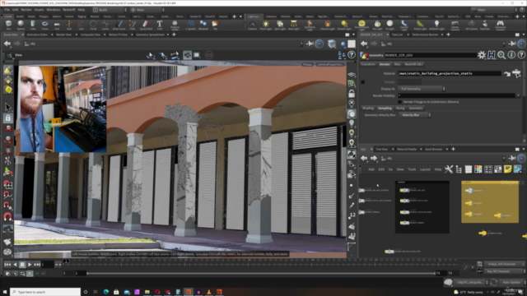Screen dimensions: 527x296
Task: Switch to the Animation Editor tab
Action: [37, 35]
